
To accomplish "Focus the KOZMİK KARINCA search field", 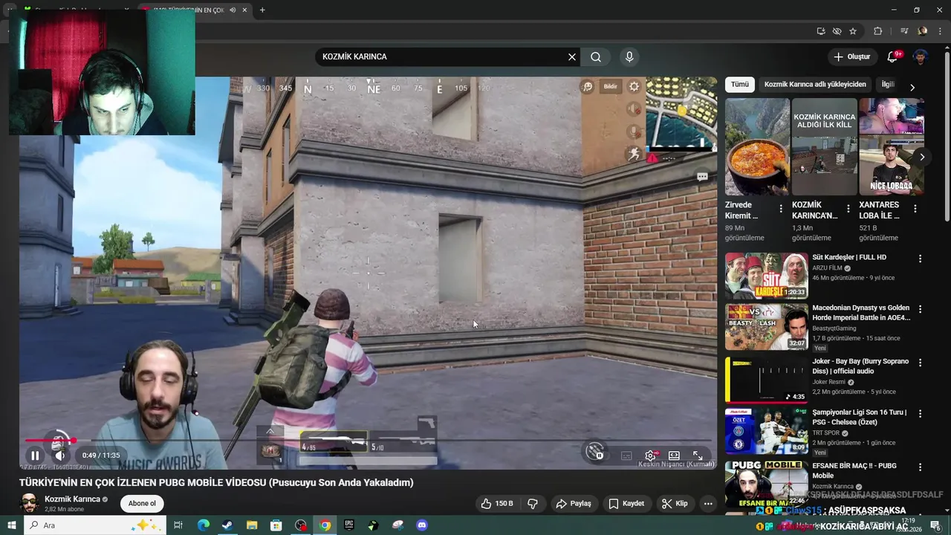I will (442, 56).
